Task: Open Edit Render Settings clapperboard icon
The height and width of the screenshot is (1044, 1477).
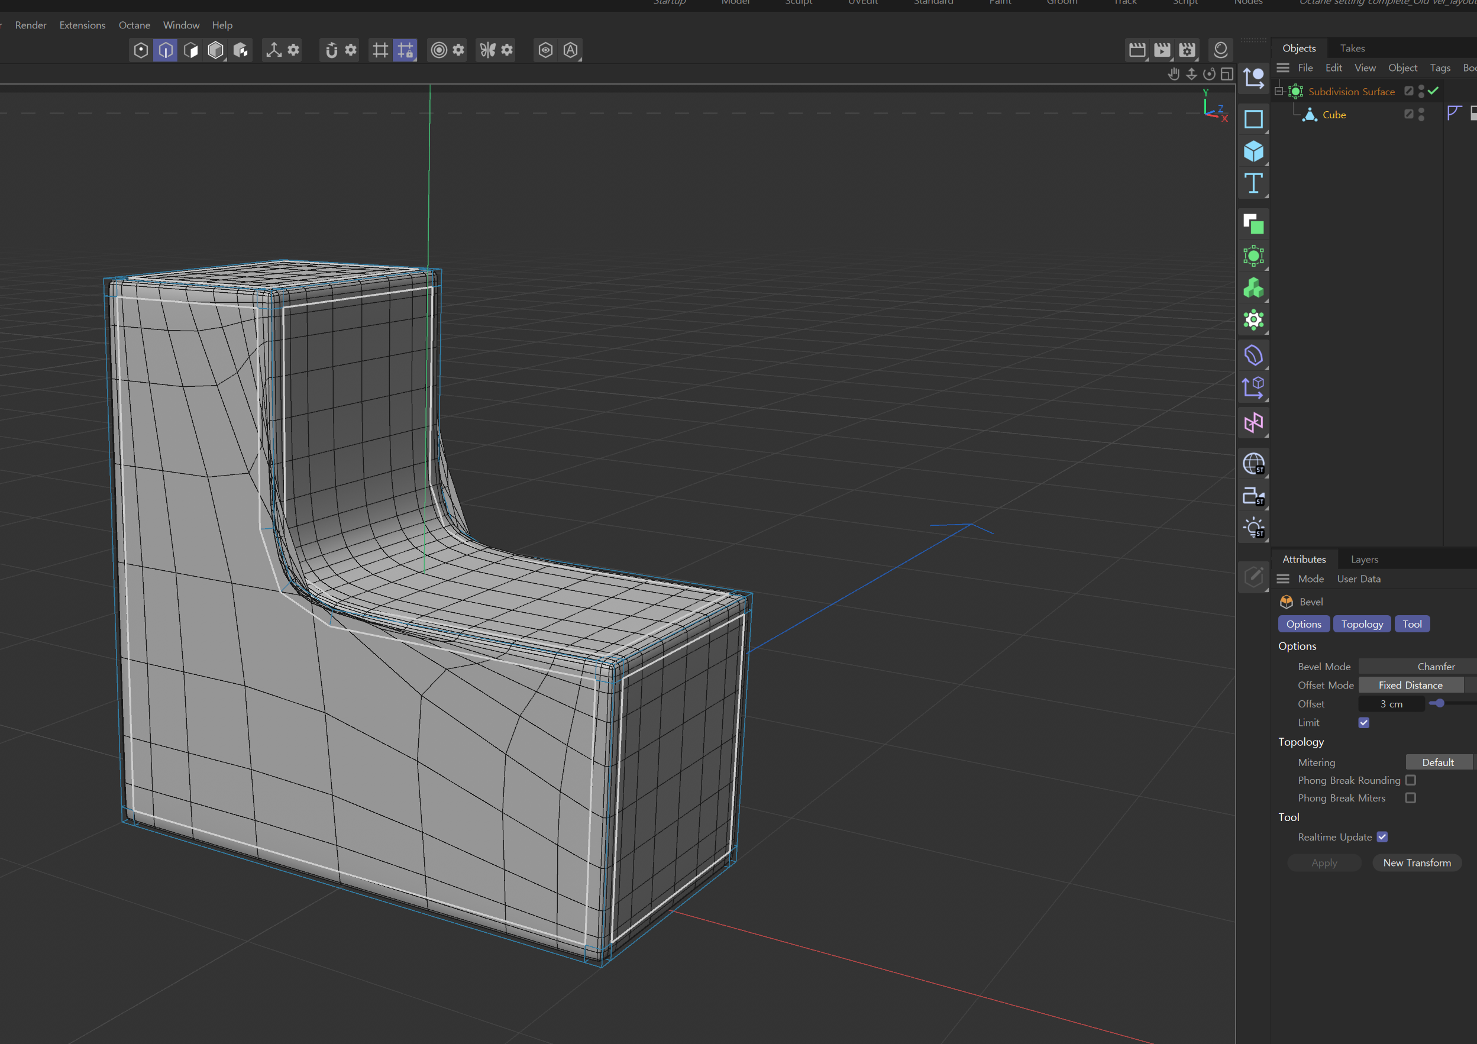Action: point(1187,50)
